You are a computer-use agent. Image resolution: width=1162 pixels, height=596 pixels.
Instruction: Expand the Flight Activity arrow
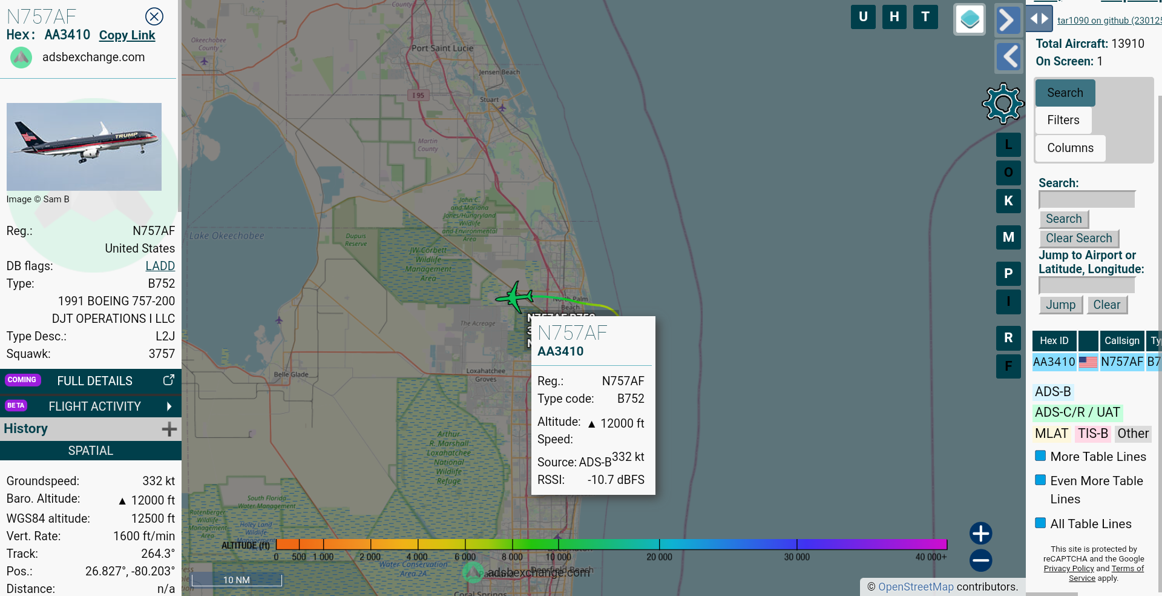click(x=169, y=406)
